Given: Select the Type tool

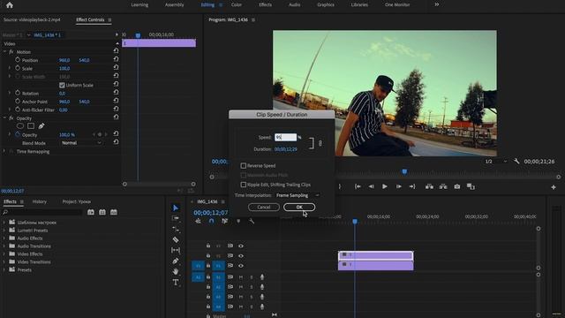Looking at the screenshot, I should [176, 282].
